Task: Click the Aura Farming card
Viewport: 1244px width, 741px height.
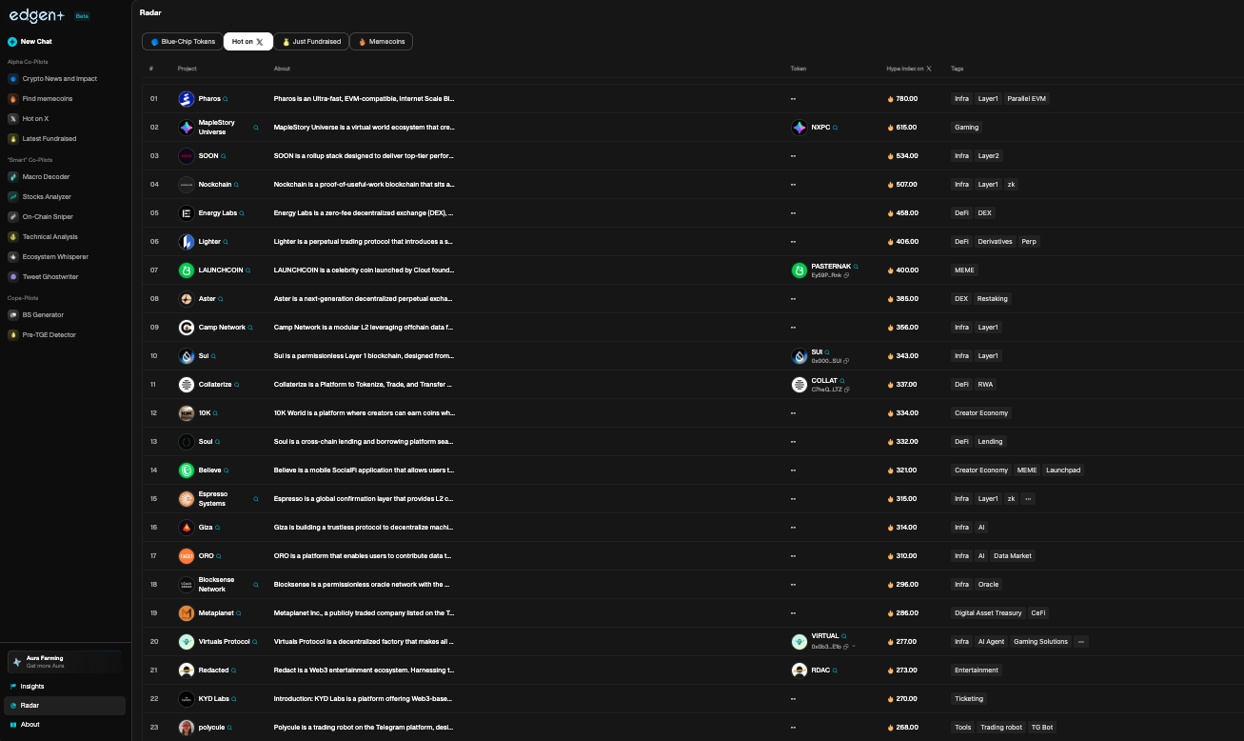Action: coord(65,661)
